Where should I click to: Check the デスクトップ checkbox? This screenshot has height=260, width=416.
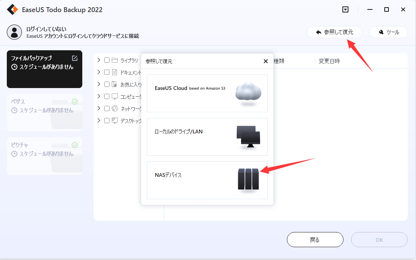(x=107, y=121)
